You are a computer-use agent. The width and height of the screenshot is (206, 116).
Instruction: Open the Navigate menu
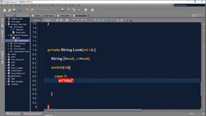(x=18, y=5)
